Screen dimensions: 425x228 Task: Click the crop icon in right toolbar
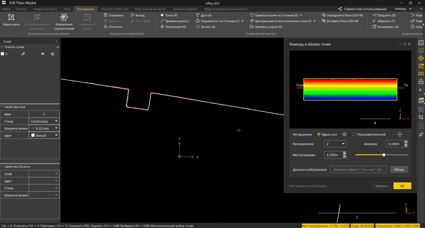(x=421, y=117)
